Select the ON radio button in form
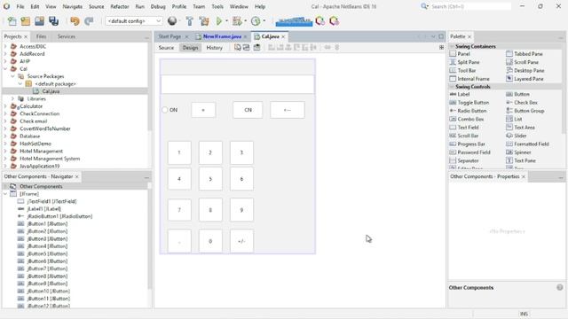The height and width of the screenshot is (319, 568). pyautogui.click(x=170, y=110)
